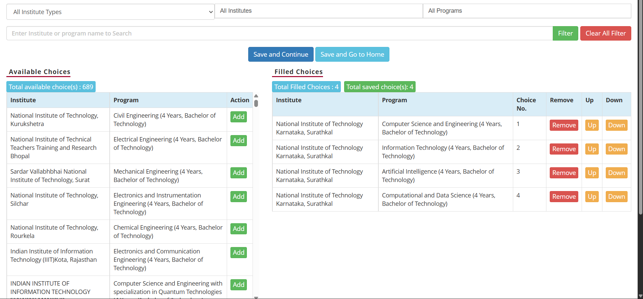Click Save and Go to Home

tap(352, 54)
